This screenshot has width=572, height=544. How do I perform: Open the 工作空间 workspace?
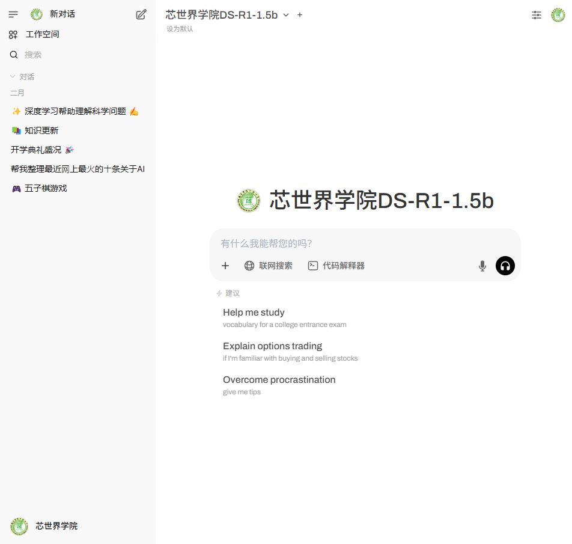(34, 34)
